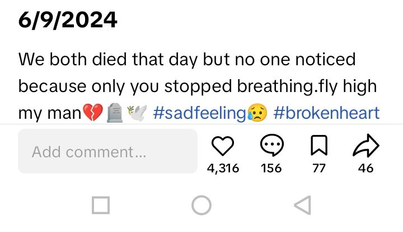
Task: Tap the broken heart emoji in caption
Action: [x=93, y=114]
